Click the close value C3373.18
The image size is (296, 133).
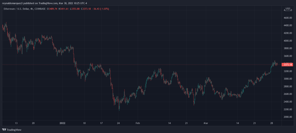86,9
